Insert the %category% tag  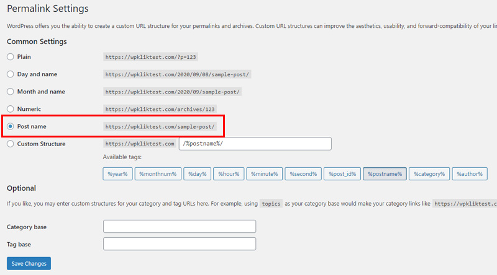pyautogui.click(x=429, y=174)
